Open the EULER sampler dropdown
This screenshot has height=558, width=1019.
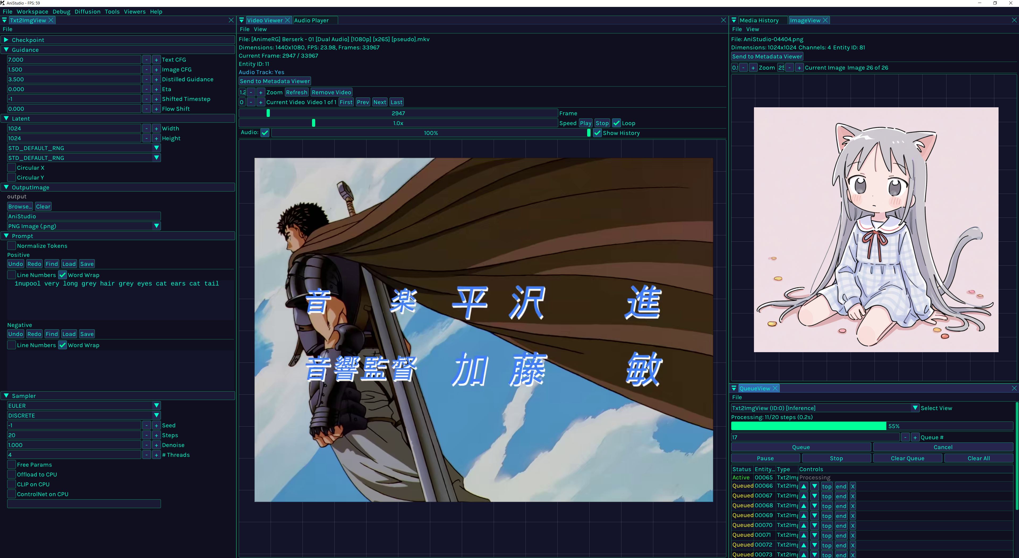click(x=84, y=406)
